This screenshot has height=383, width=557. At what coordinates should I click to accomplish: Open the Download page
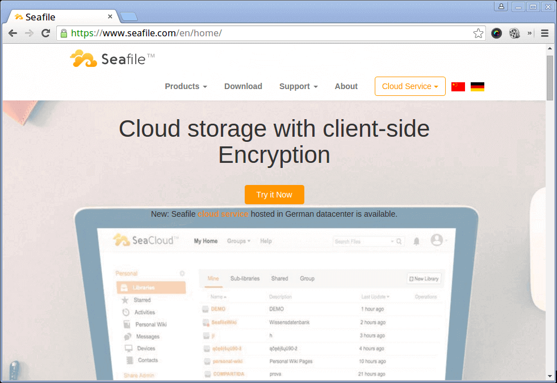tap(243, 87)
